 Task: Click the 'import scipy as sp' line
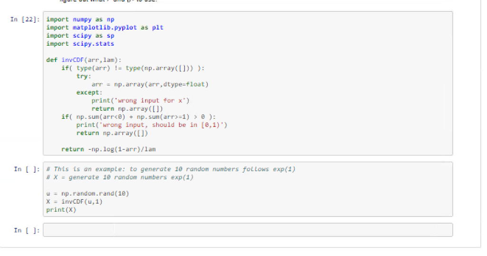[80, 35]
